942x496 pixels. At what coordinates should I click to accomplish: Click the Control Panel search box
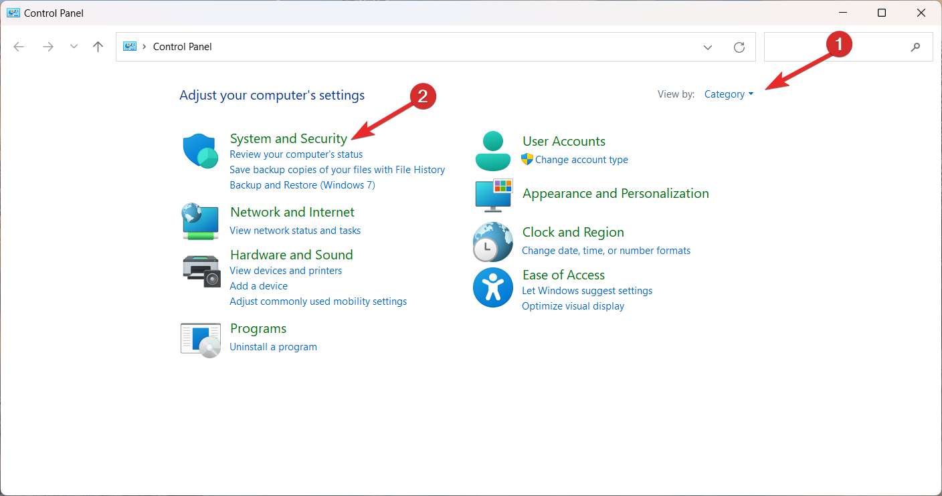point(848,47)
